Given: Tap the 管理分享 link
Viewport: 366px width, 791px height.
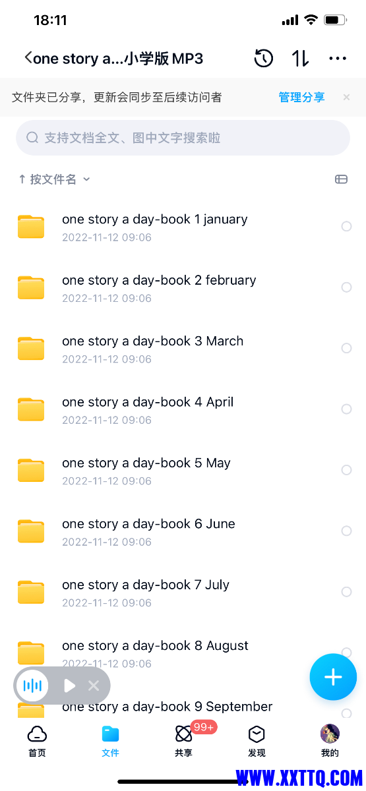Looking at the screenshot, I should (301, 98).
